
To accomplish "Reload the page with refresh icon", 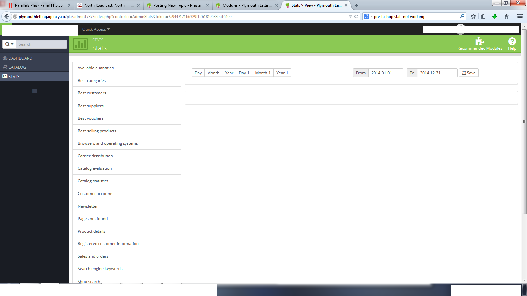I will [x=356, y=16].
